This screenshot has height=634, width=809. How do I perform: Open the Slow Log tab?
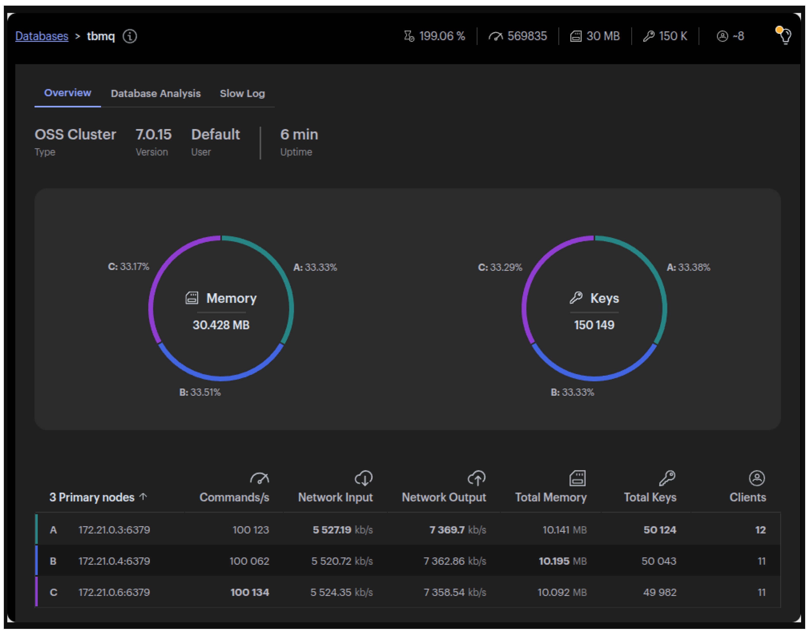pyautogui.click(x=242, y=94)
